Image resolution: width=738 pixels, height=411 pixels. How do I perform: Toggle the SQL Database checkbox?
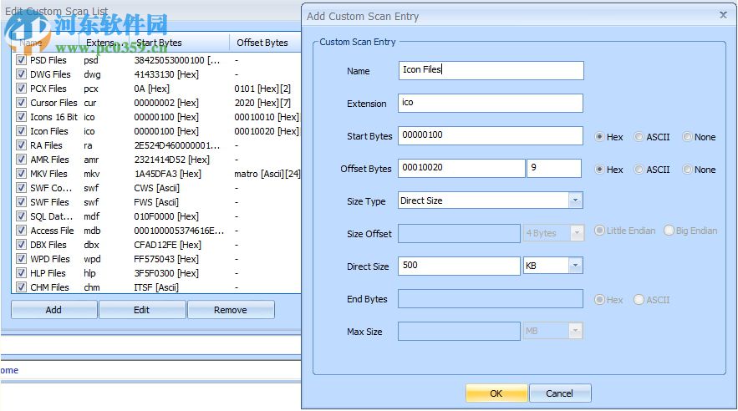[21, 216]
